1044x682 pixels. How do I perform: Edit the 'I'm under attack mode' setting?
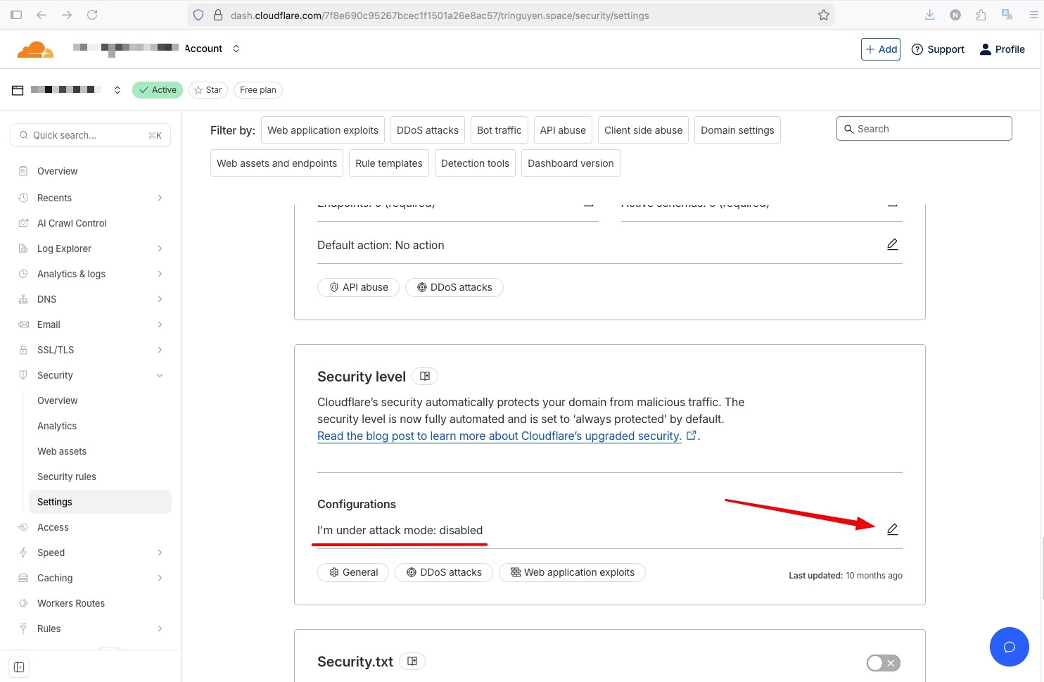click(x=892, y=529)
